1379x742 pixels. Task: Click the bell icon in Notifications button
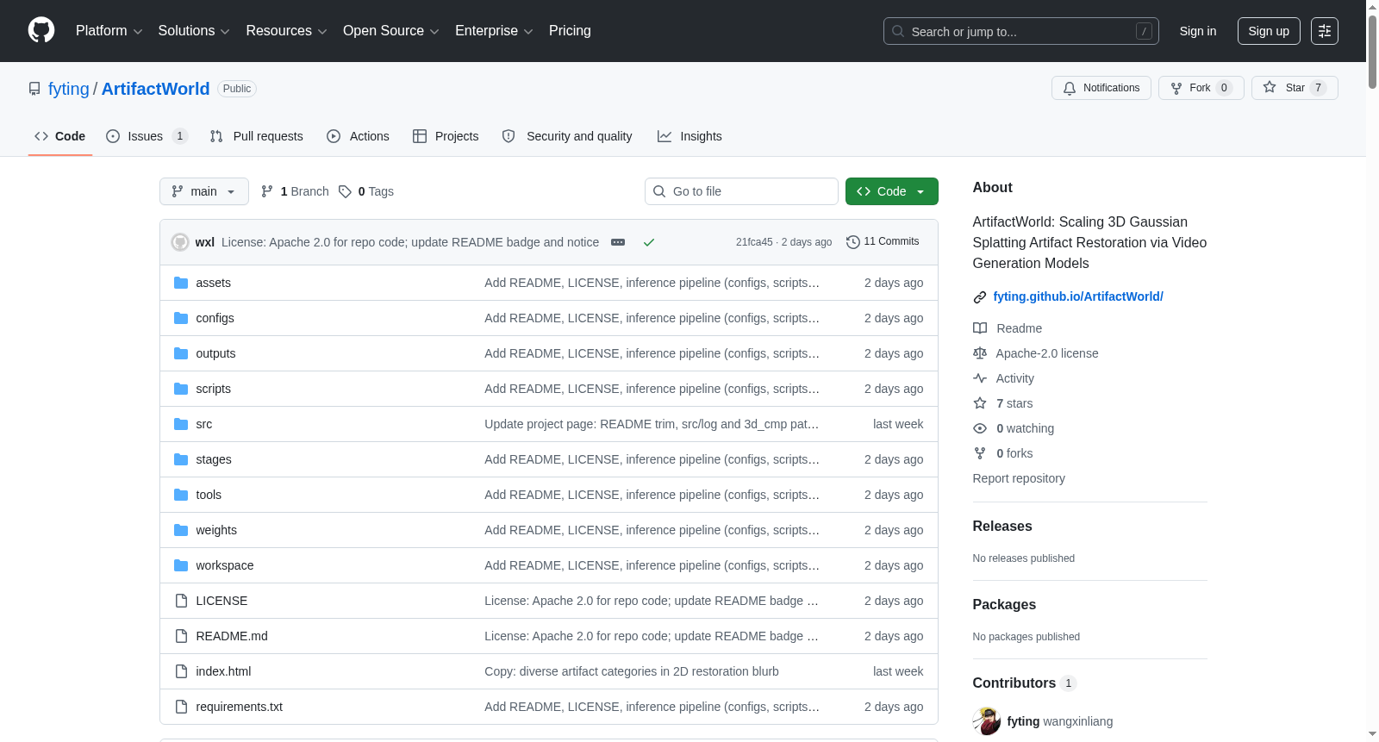tap(1070, 88)
